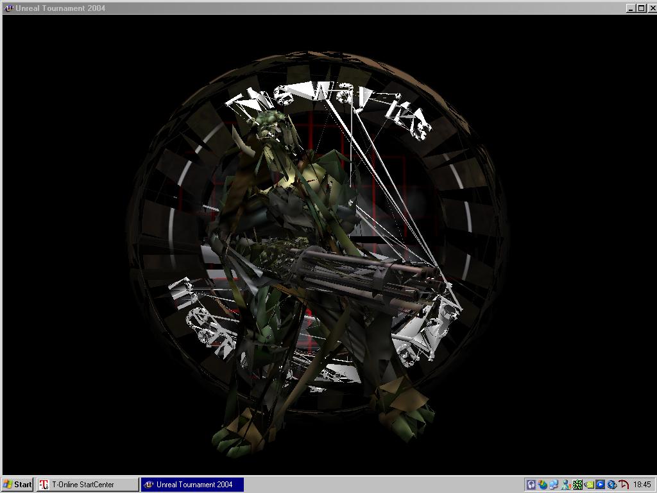Select the Unreal Tournament 2004 taskbar button
The height and width of the screenshot is (493, 657).
pyautogui.click(x=192, y=485)
